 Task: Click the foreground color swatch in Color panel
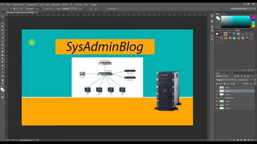pyautogui.click(x=217, y=18)
